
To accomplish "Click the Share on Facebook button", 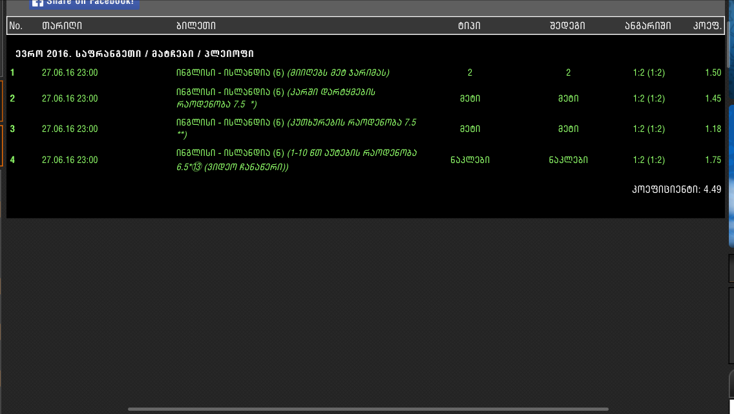I will point(84,3).
